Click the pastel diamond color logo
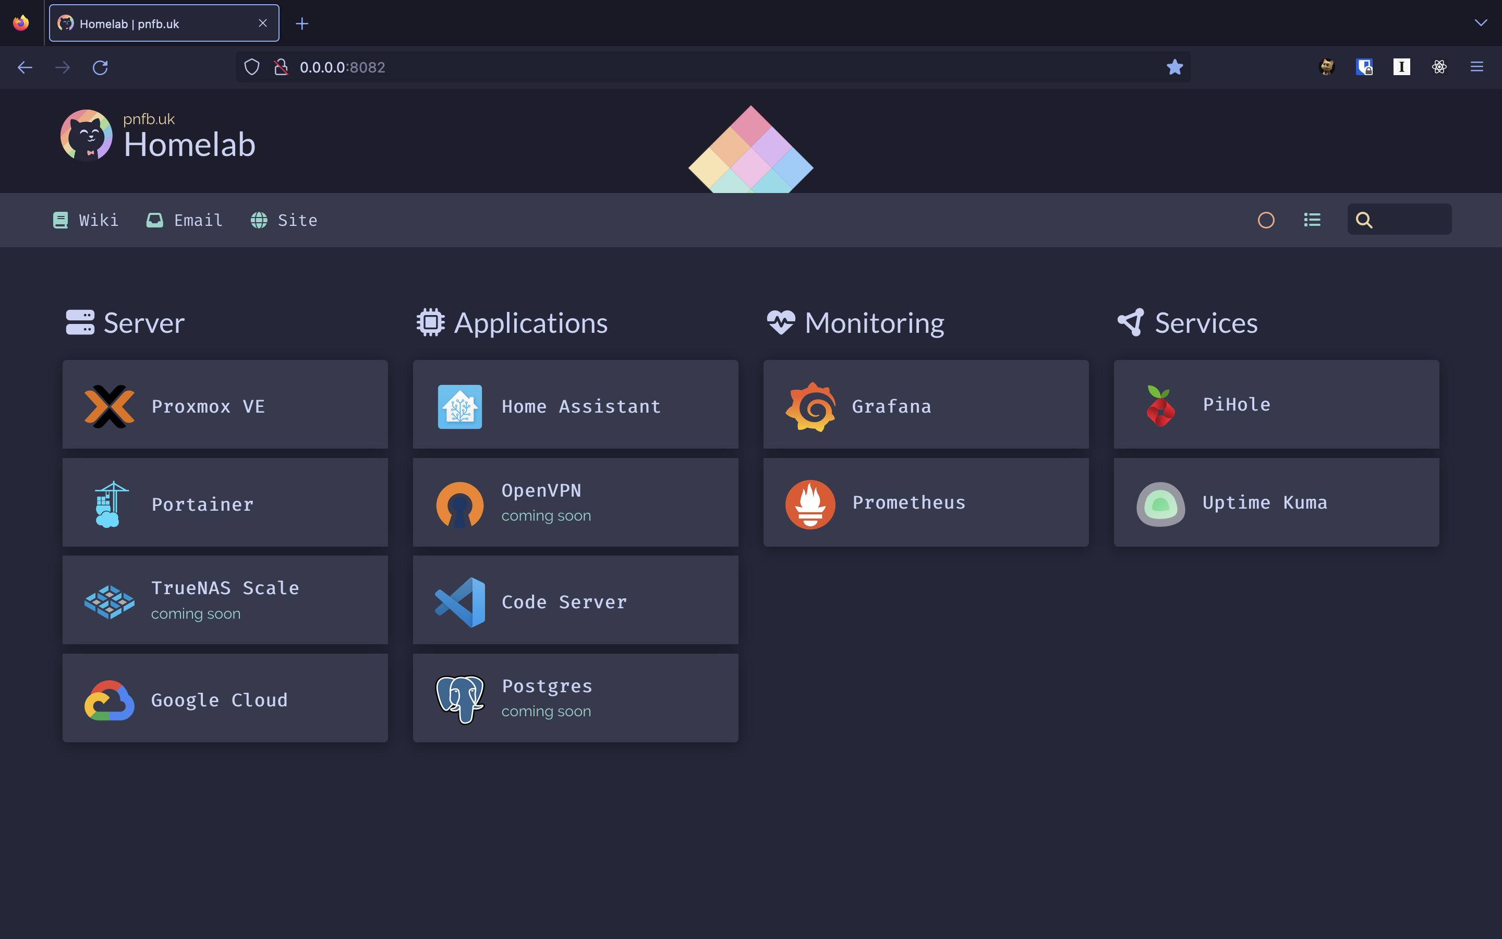The width and height of the screenshot is (1502, 939). click(750, 150)
